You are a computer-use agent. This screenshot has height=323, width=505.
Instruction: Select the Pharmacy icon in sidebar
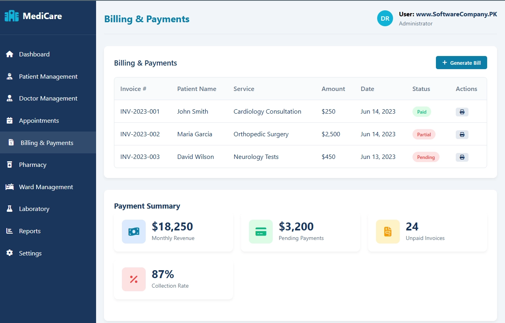click(9, 164)
